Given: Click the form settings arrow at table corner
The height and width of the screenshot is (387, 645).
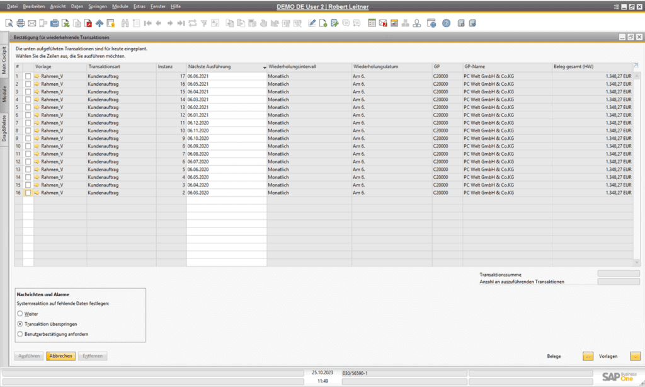Looking at the screenshot, I should coord(636,66).
